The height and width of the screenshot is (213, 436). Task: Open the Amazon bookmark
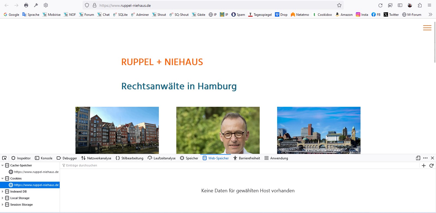344,15
